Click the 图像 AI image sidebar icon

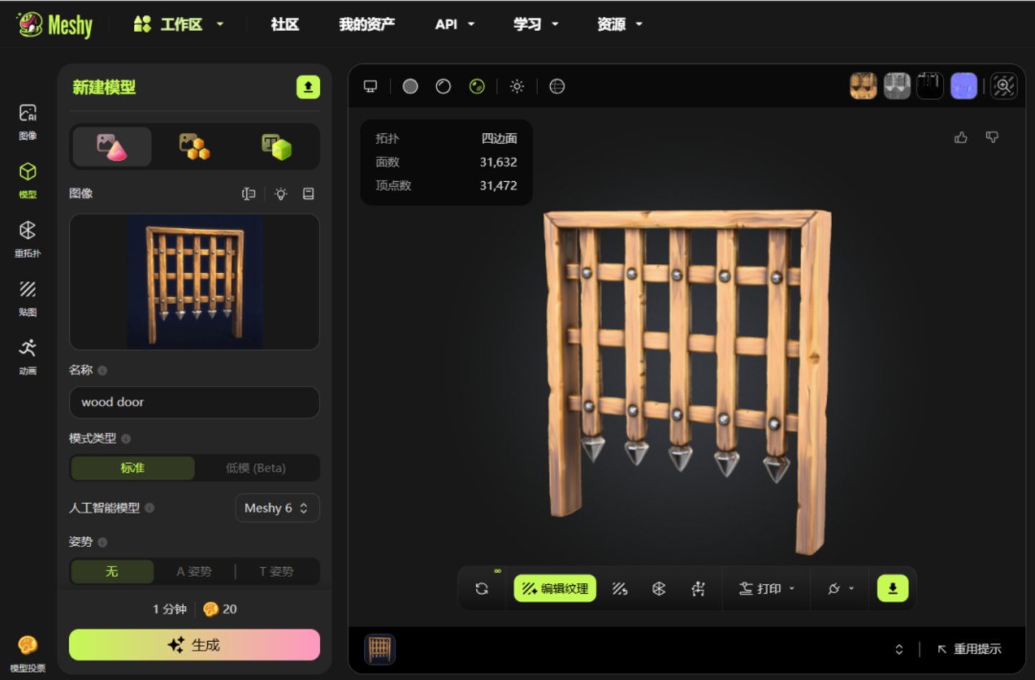27,121
